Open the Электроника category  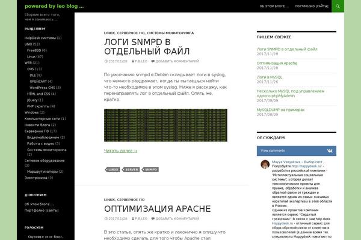[x=36, y=178]
